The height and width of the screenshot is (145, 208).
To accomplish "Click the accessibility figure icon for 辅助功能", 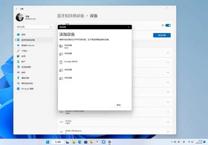I will (18, 78).
